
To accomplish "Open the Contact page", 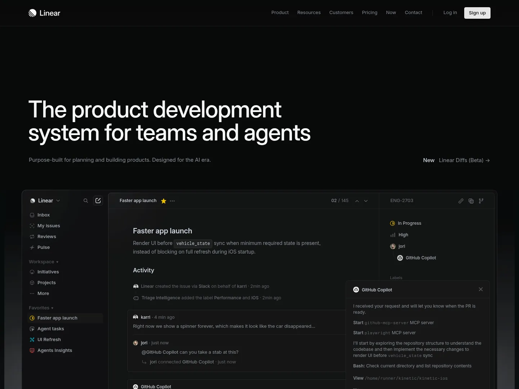I will pos(413,13).
